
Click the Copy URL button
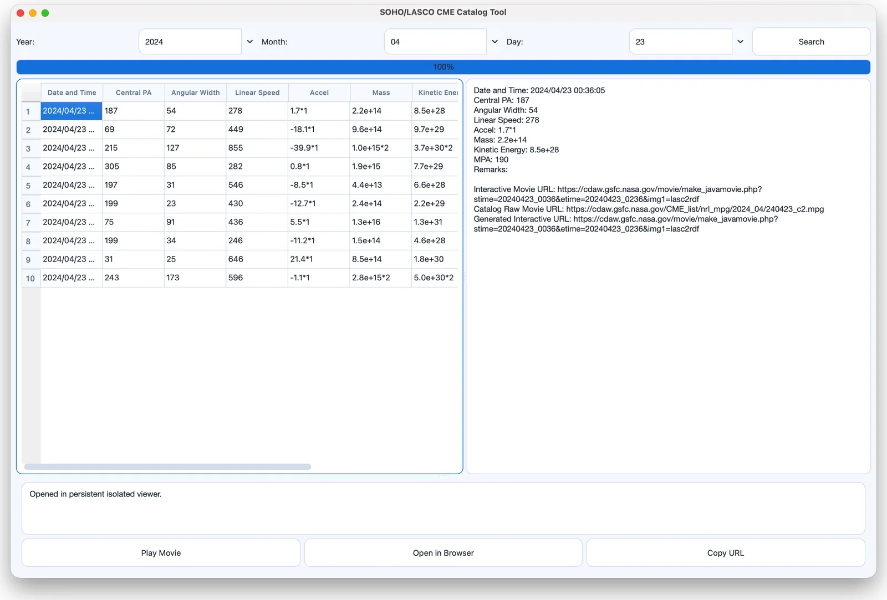(726, 553)
